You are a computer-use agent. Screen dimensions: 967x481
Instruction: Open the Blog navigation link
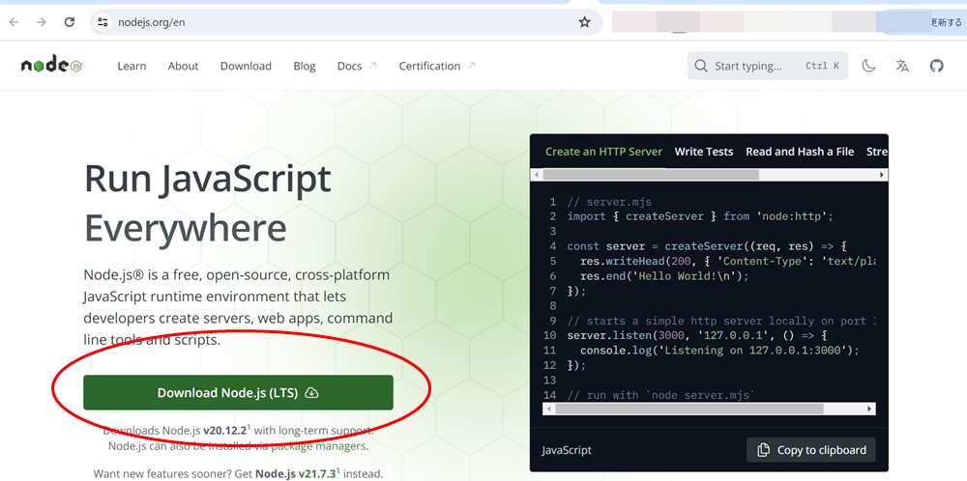click(304, 66)
